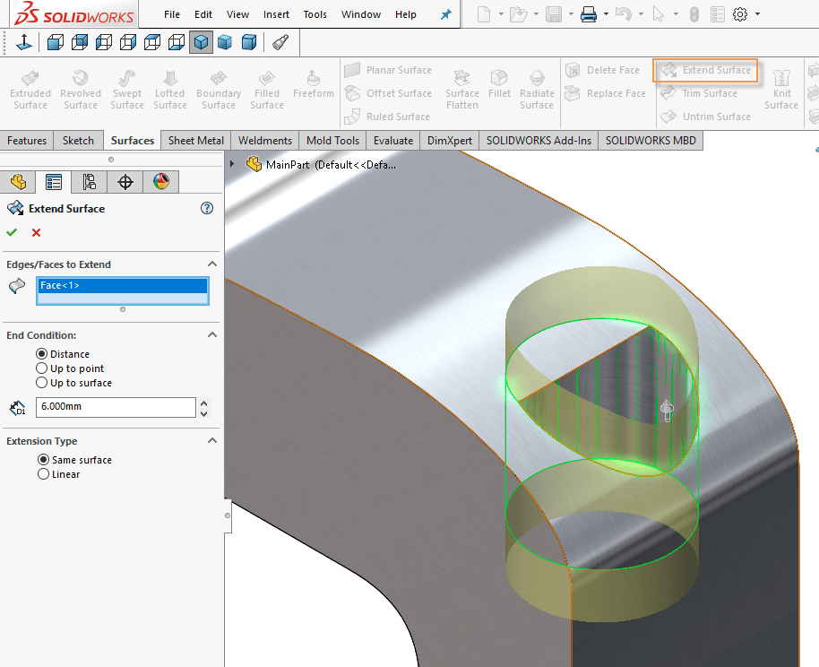
Task: Choose the Filled Surface tool
Action: pos(266,90)
